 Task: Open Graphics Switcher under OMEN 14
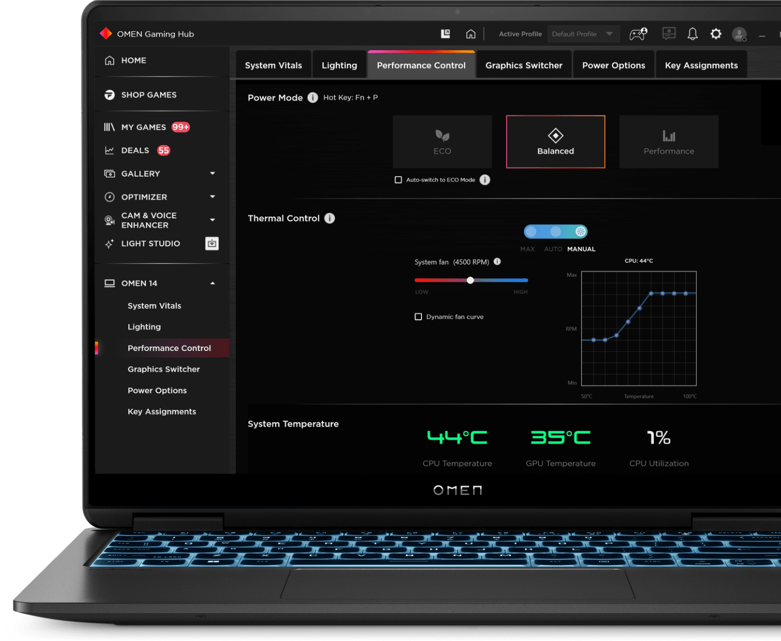(x=164, y=369)
